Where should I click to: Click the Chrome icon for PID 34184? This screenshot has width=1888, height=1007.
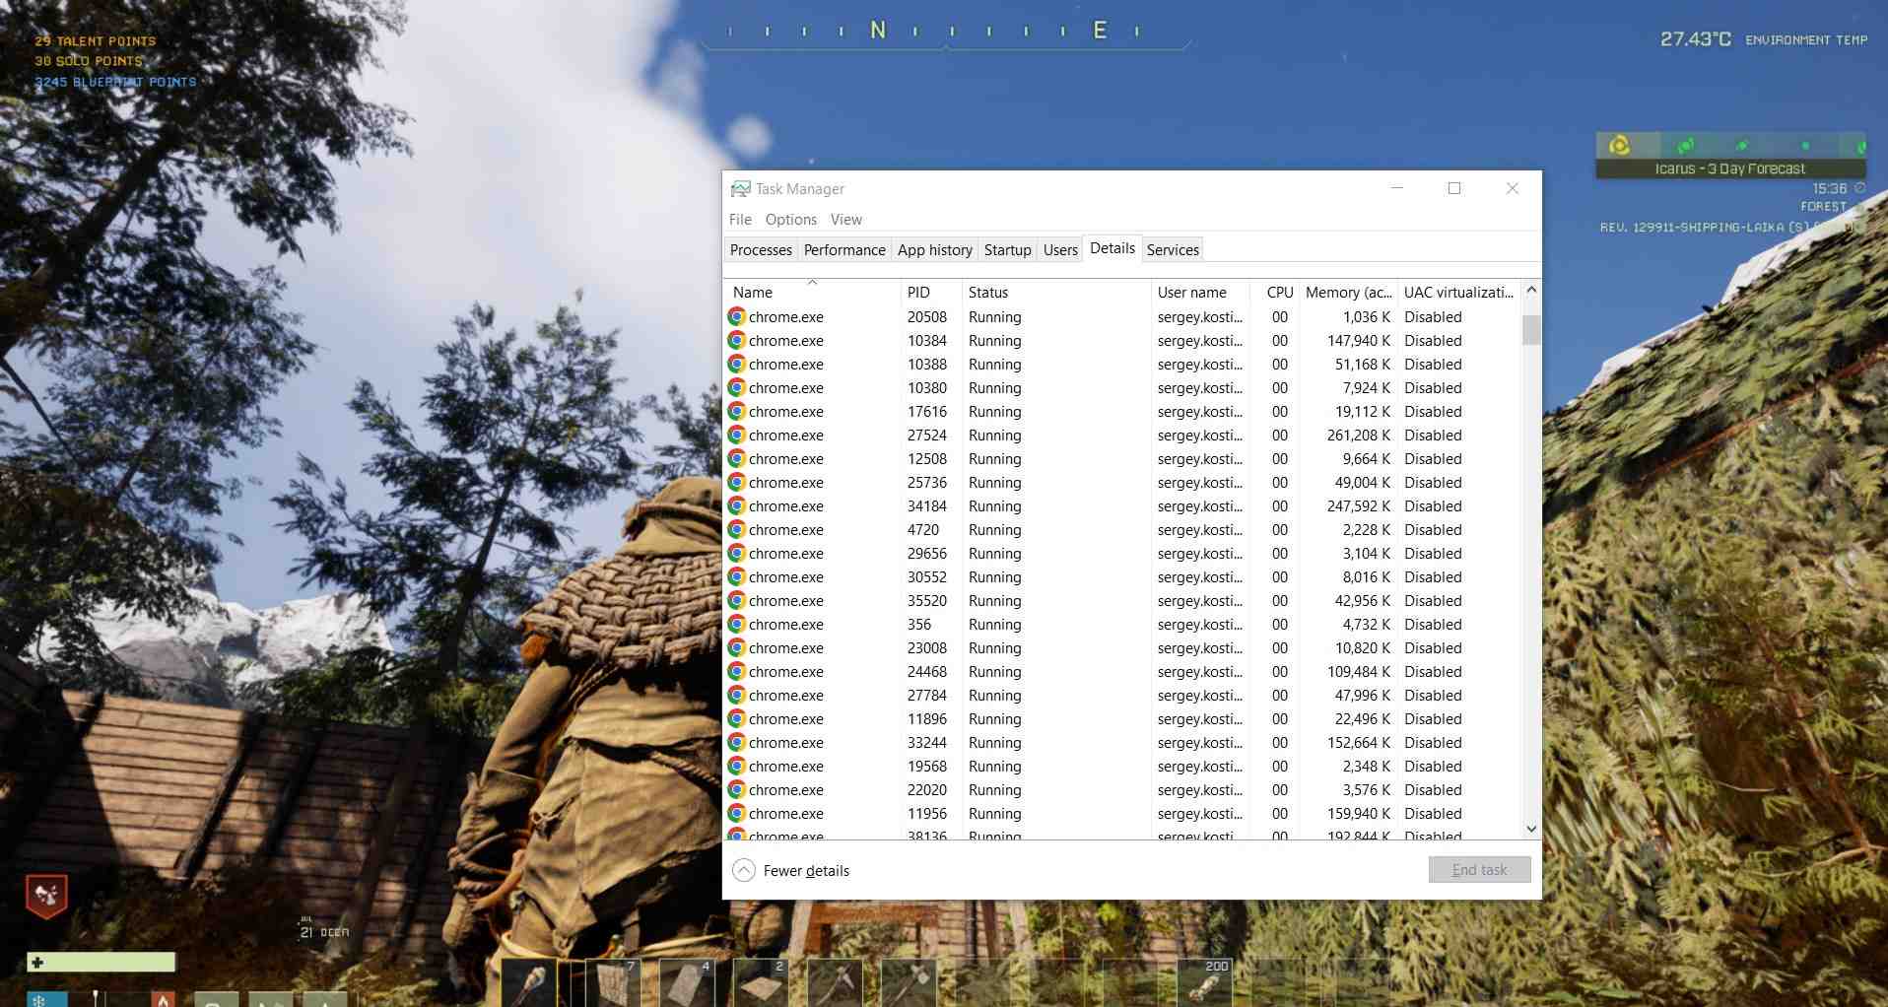[736, 505]
